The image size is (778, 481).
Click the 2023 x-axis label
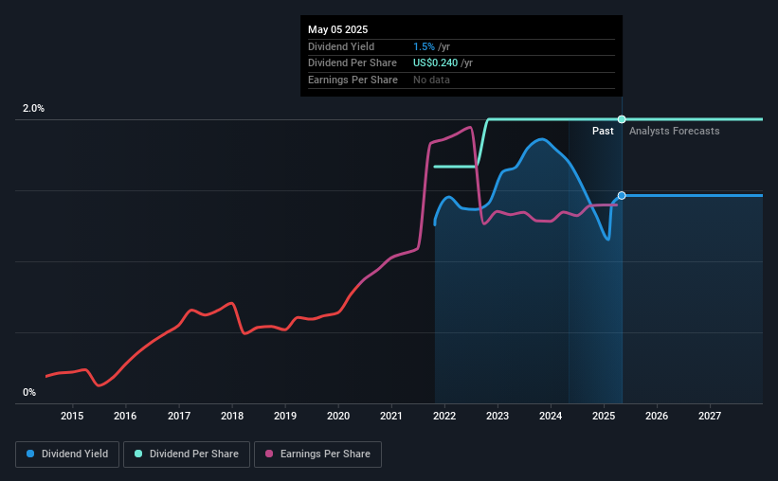click(x=498, y=416)
